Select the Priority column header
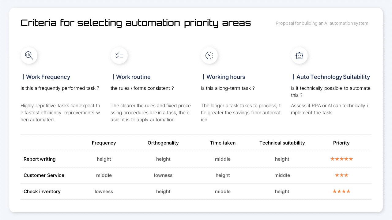 [x=341, y=143]
